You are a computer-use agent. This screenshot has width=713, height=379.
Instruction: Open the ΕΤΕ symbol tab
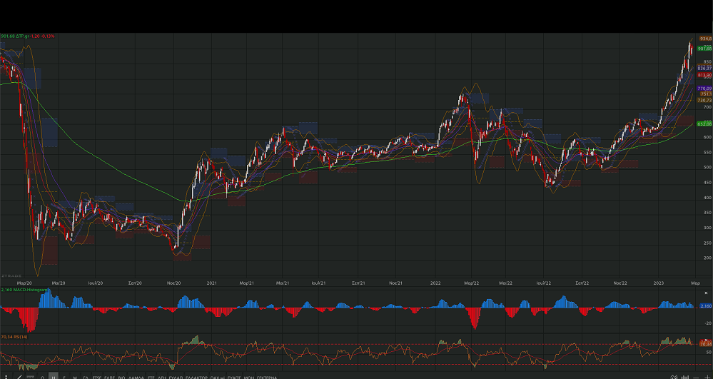pyautogui.click(x=151, y=377)
